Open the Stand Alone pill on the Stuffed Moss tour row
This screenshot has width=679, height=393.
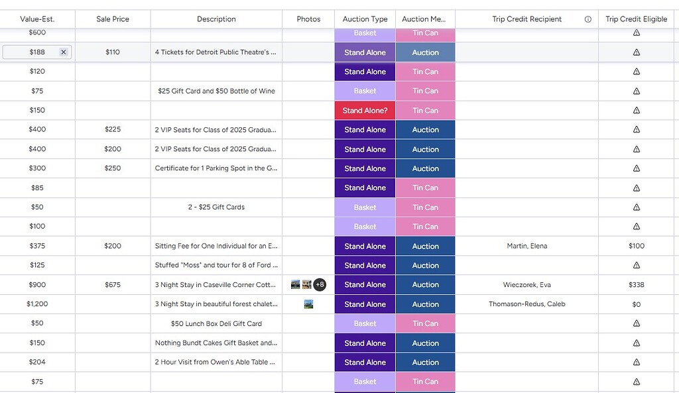(x=364, y=265)
